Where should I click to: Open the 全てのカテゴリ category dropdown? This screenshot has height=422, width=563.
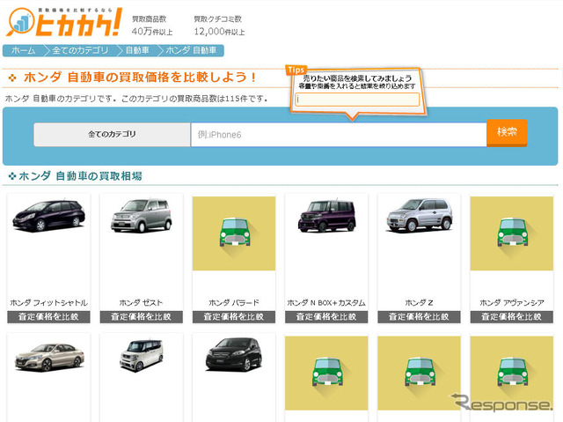coord(112,135)
